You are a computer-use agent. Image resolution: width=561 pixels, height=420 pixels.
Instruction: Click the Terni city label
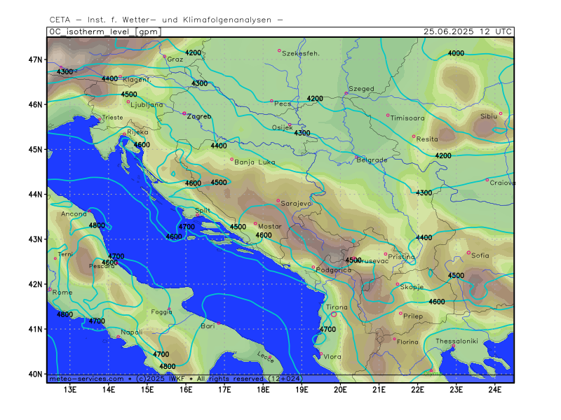[65, 255]
